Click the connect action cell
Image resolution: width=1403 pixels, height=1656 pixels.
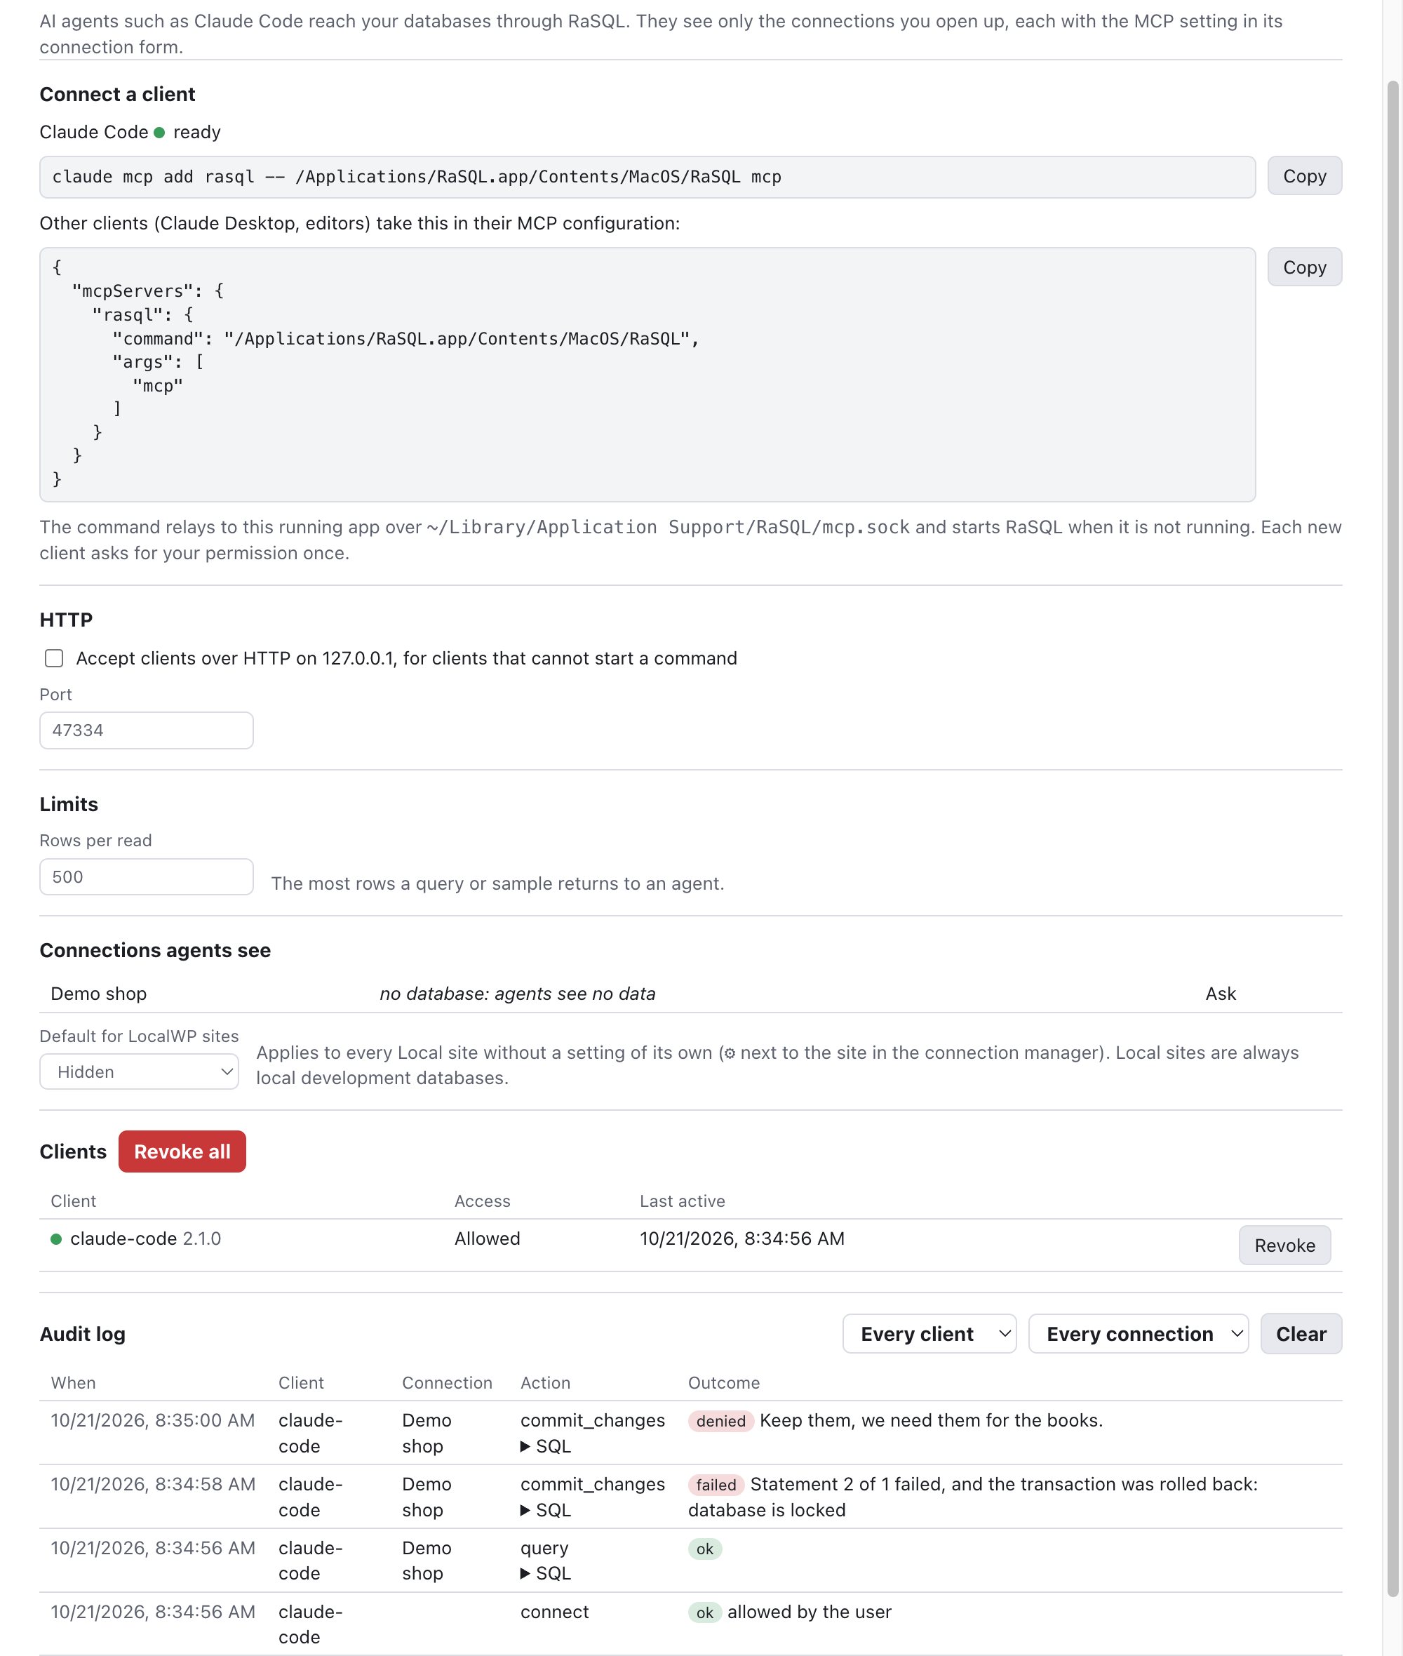point(554,1612)
